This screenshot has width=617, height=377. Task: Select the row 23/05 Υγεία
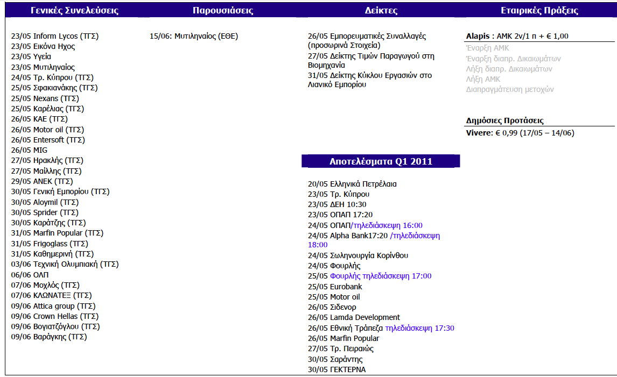[x=31, y=56]
